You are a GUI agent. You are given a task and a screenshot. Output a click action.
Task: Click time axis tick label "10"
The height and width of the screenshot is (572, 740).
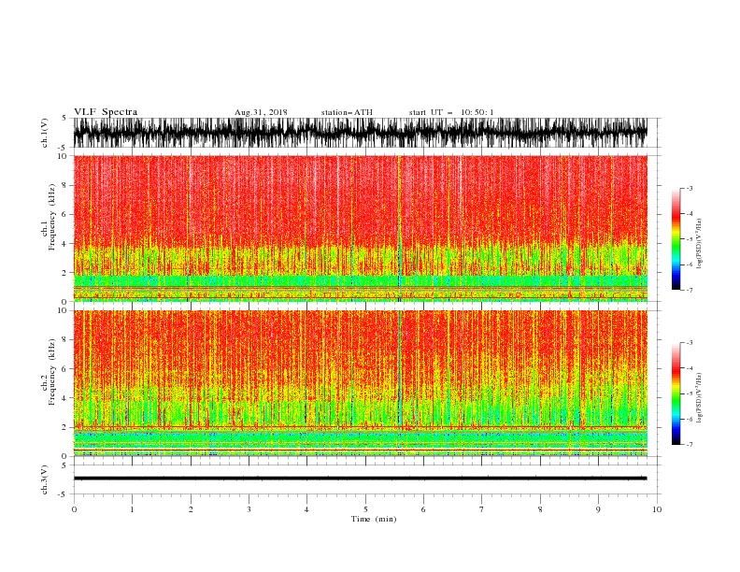[x=657, y=509]
